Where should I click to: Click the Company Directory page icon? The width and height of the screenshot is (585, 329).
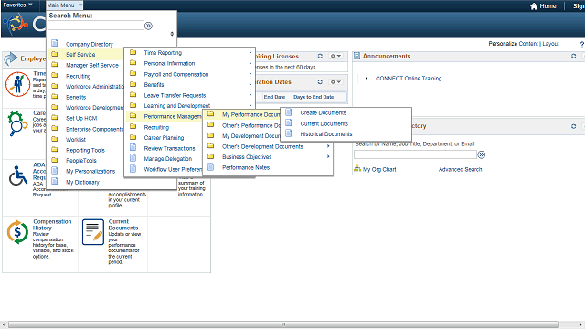55,43
